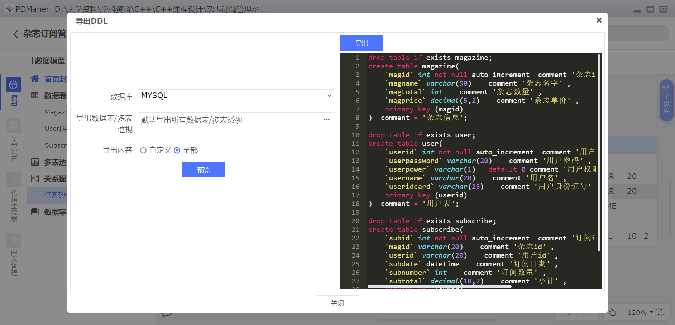Click the 多表透 chart icon
This screenshot has height=325, width=675.
[x=35, y=162]
